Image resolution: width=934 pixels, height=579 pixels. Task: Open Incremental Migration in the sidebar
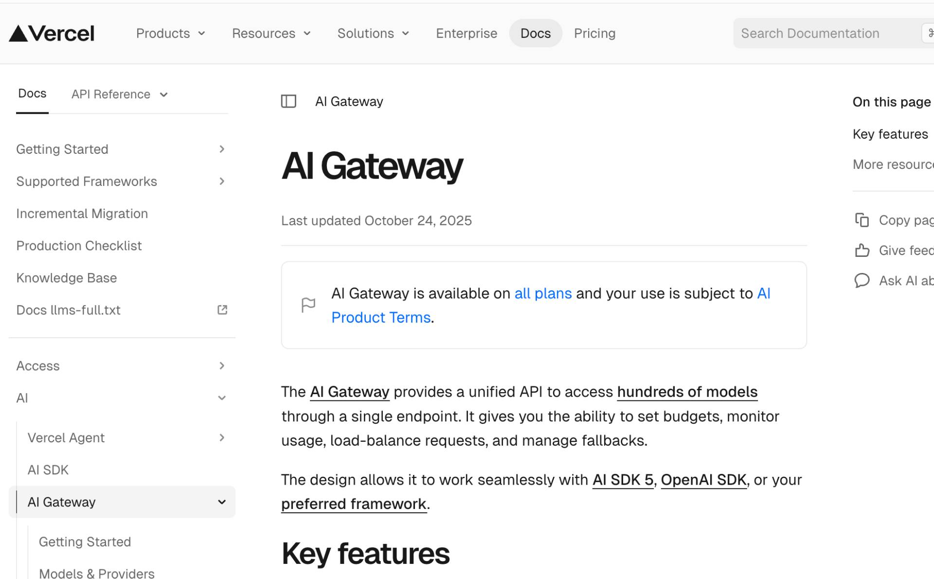[x=82, y=214]
